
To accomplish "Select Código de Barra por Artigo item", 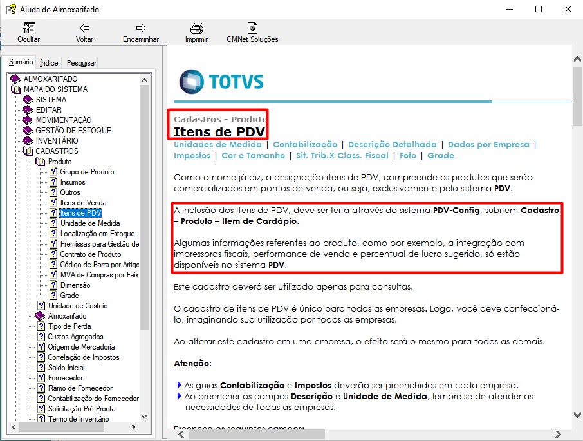I will pos(100,265).
